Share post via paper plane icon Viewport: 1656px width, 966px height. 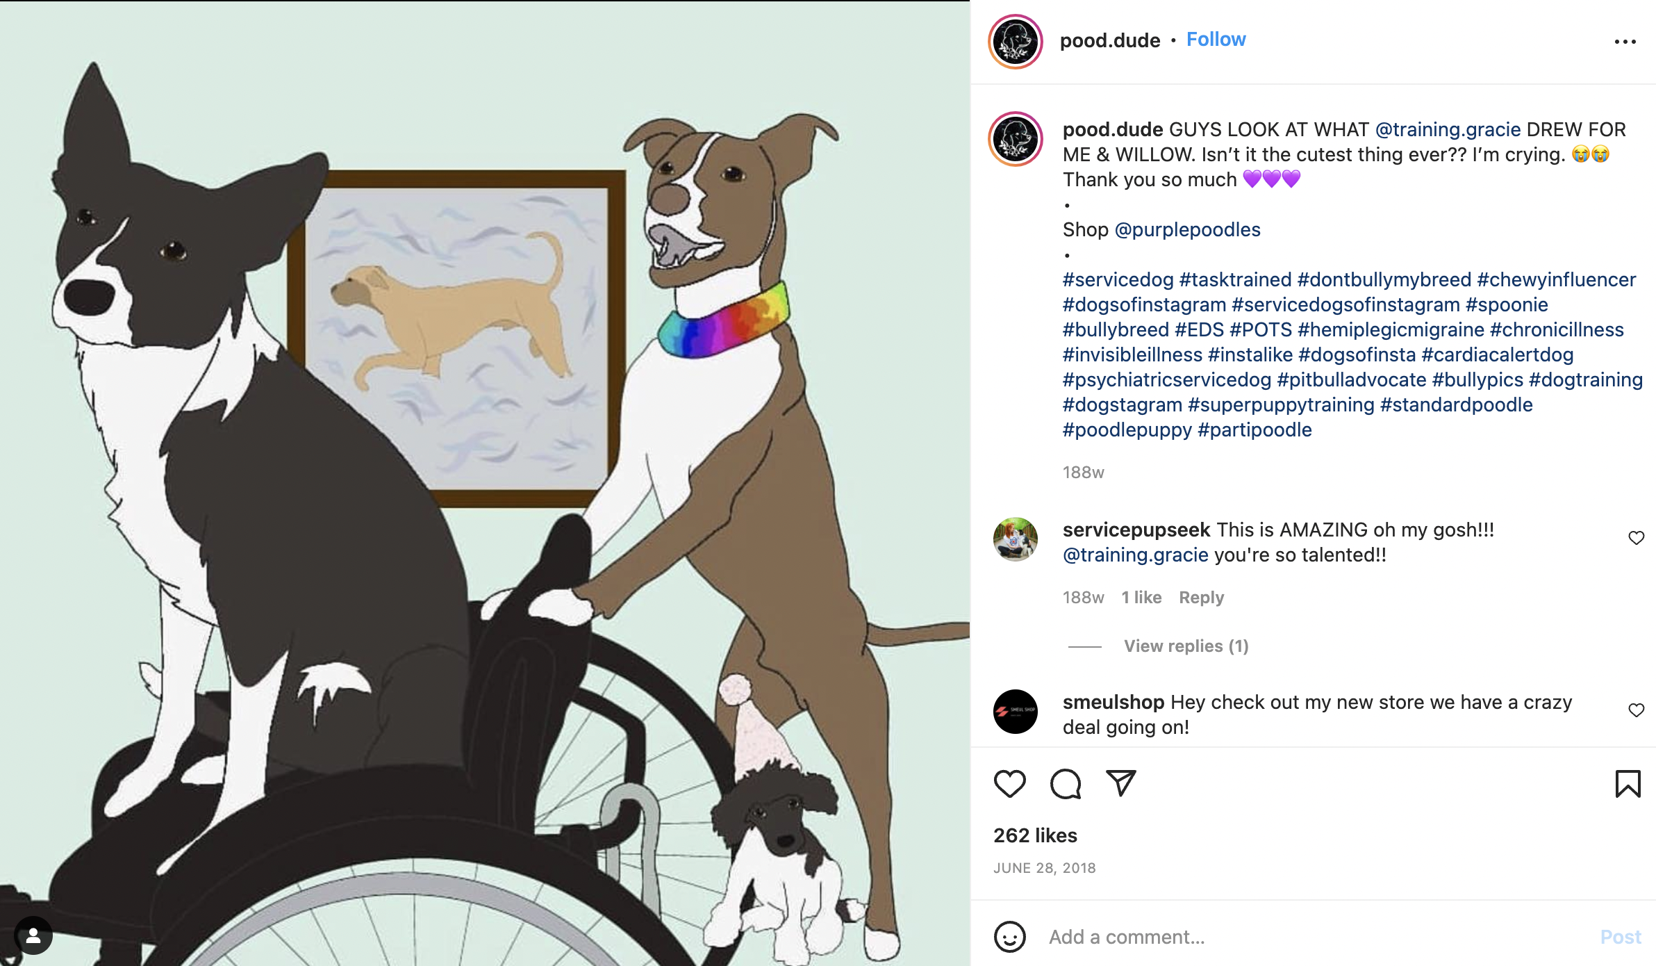pyautogui.click(x=1120, y=783)
